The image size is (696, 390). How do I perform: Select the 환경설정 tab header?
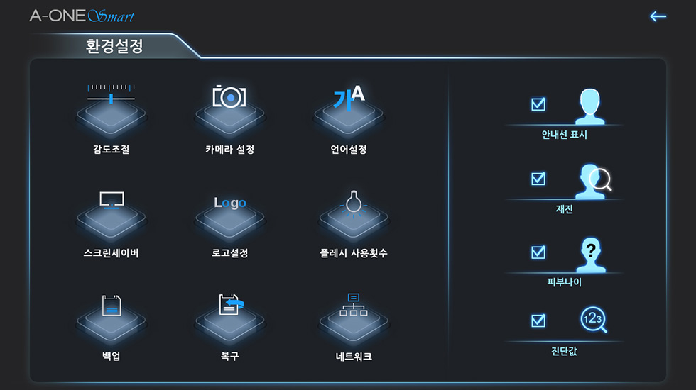coord(114,46)
